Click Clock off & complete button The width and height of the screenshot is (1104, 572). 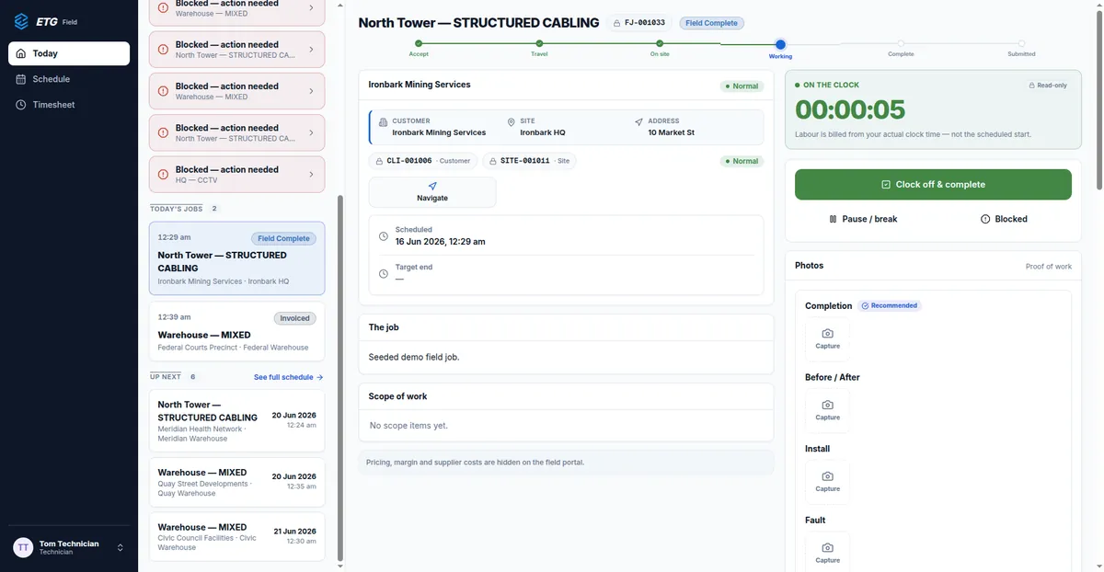[x=933, y=184]
